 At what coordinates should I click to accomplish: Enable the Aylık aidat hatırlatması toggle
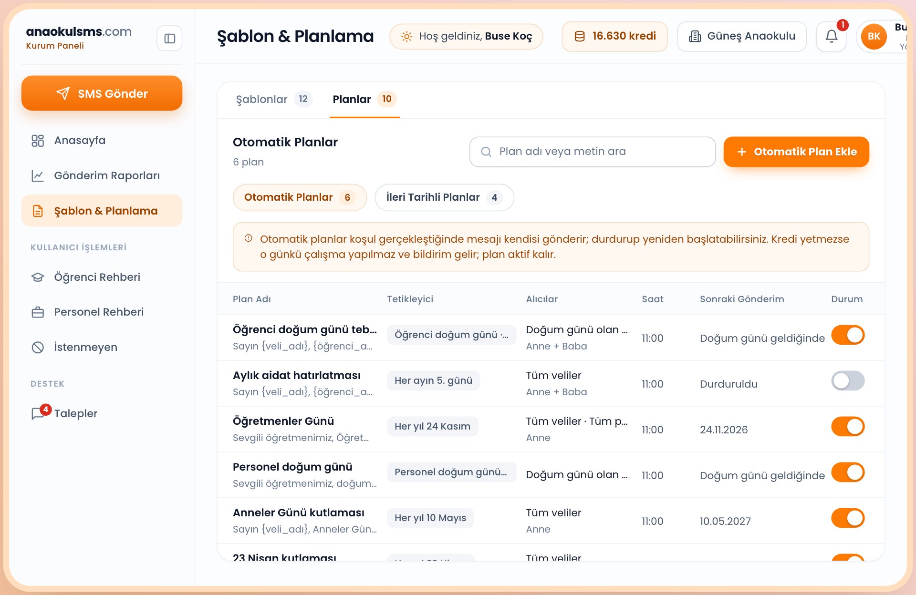click(848, 380)
